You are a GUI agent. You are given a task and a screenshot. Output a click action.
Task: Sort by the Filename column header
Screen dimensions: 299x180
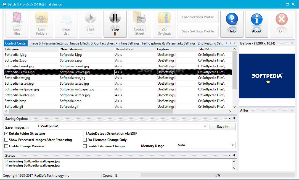point(32,49)
